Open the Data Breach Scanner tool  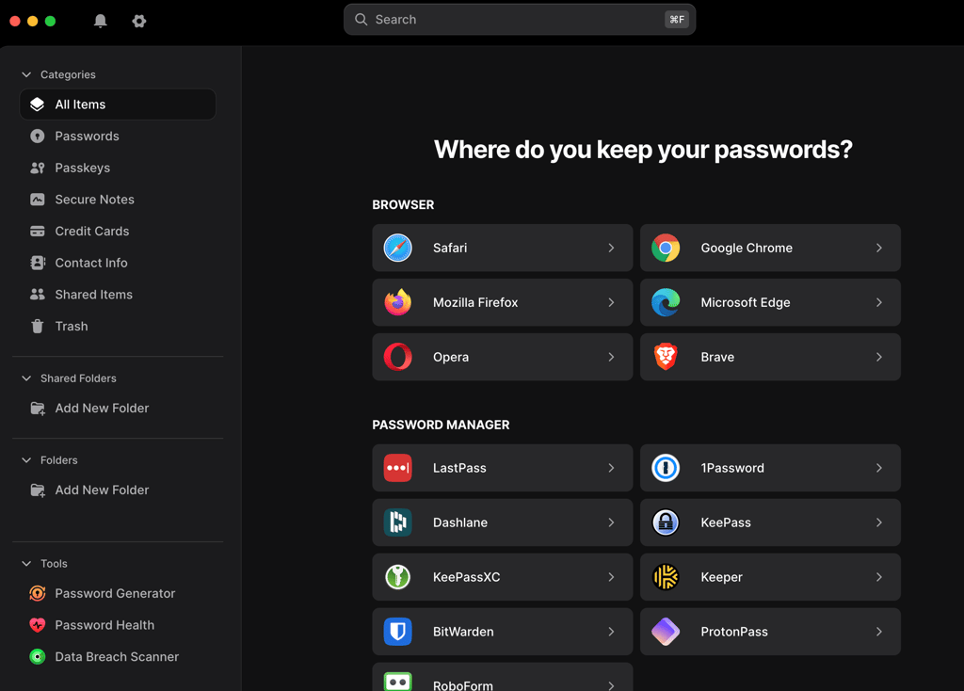(118, 656)
